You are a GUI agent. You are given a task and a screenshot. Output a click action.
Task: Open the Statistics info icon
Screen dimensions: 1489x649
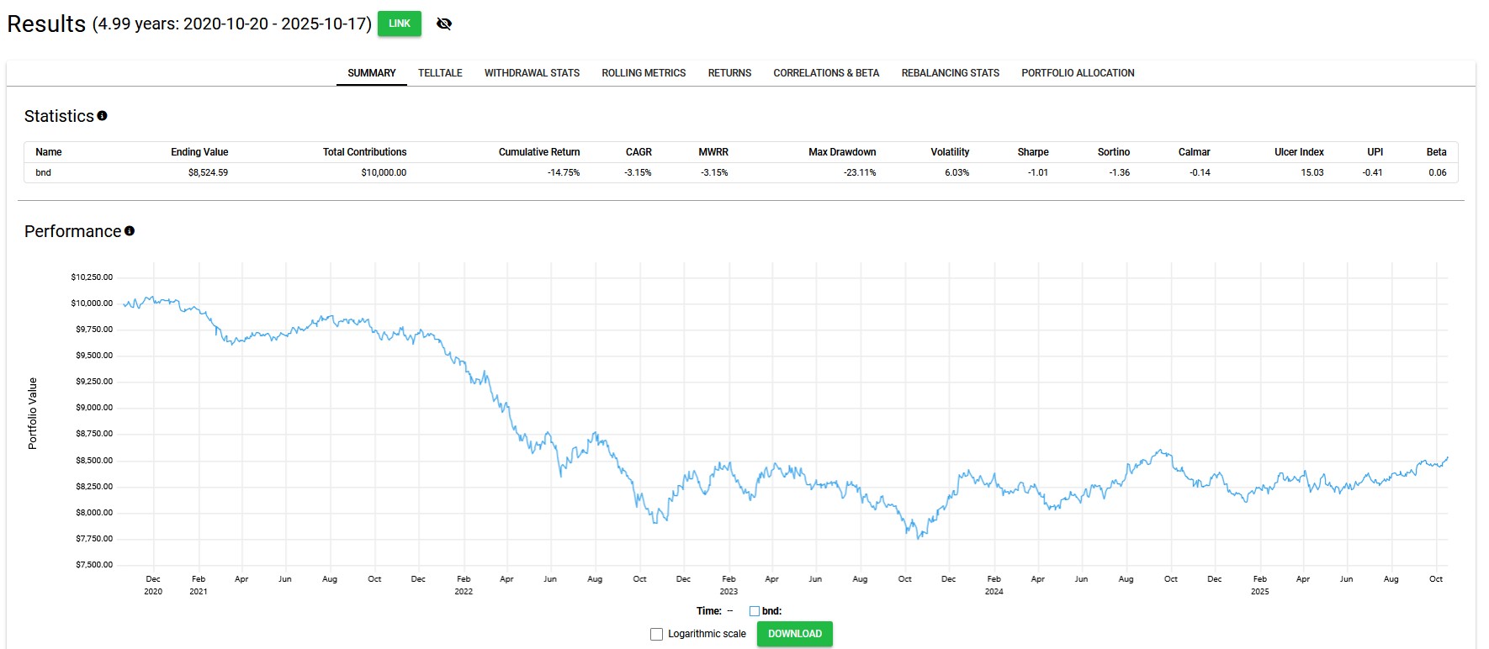102,116
